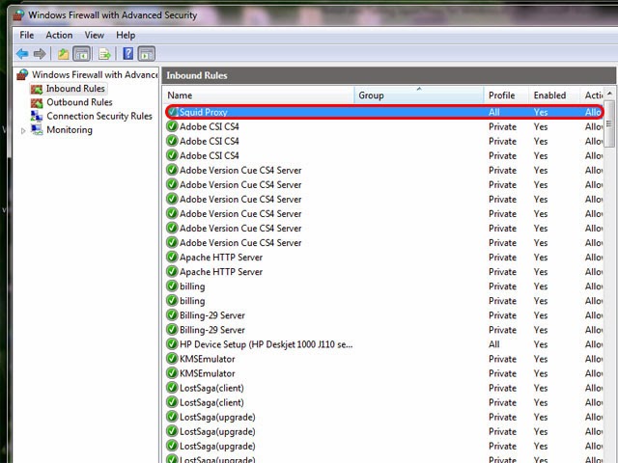Click the forward arrow toolbar icon

40,54
